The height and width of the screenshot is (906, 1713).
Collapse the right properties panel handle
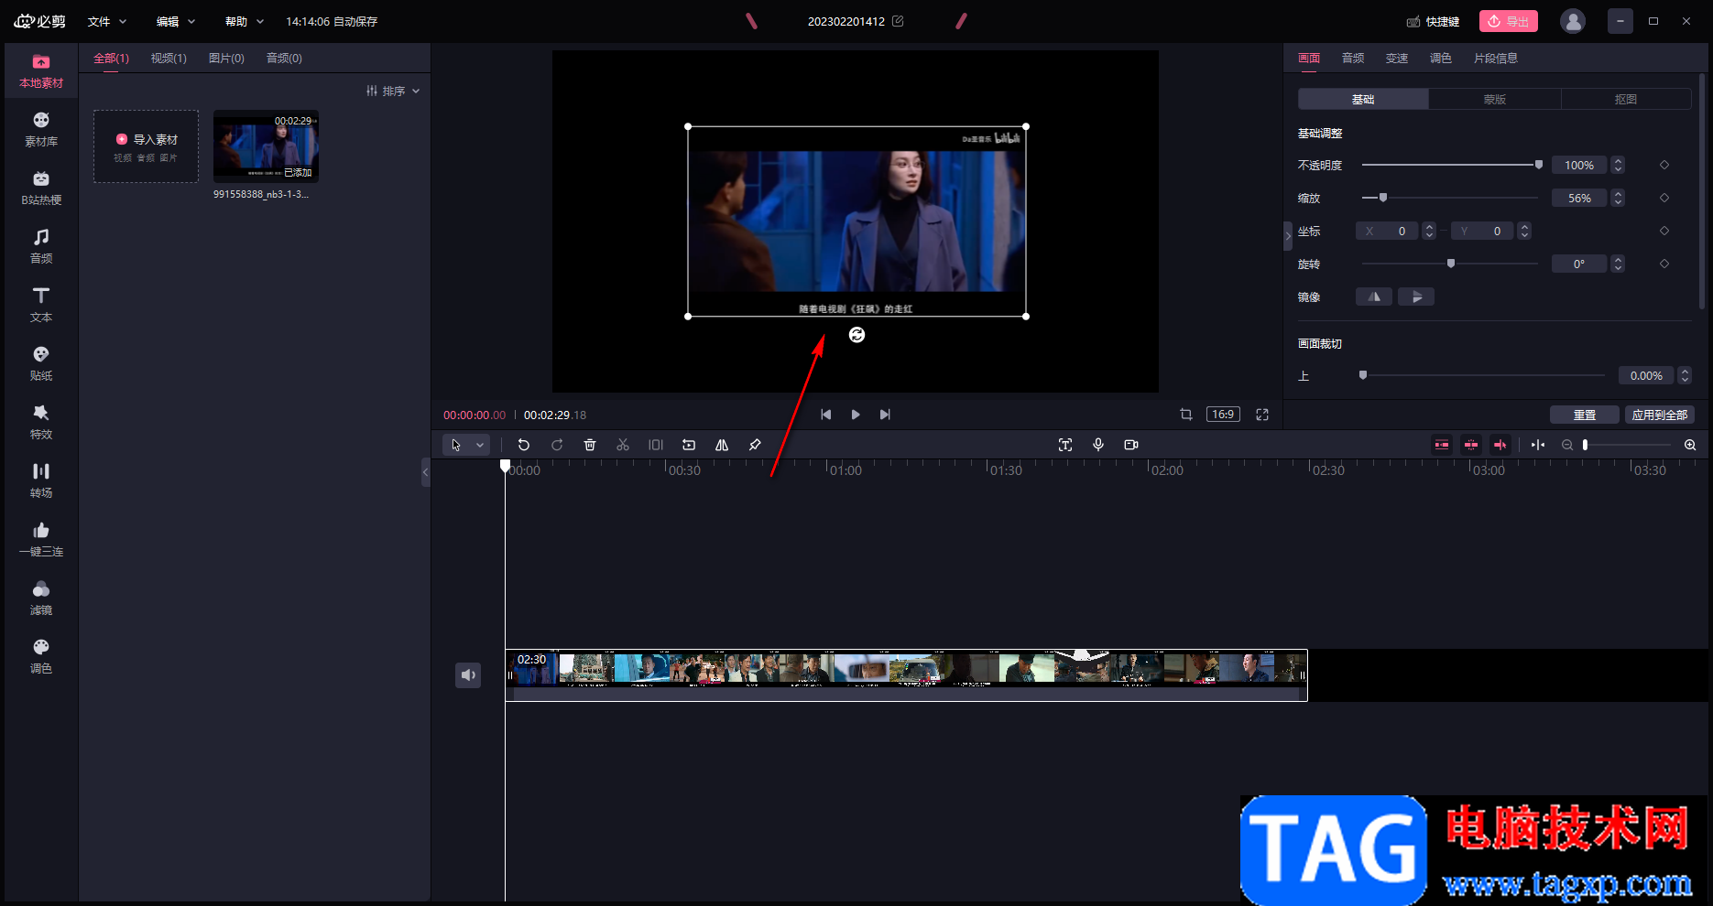pos(1288,236)
